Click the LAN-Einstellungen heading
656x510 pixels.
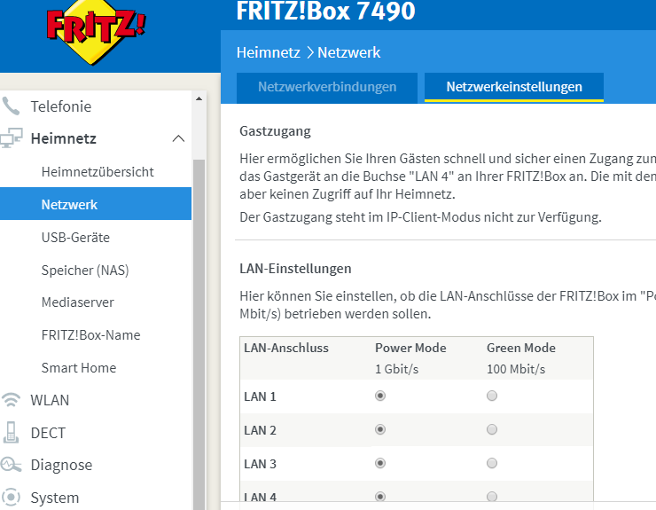coord(295,269)
